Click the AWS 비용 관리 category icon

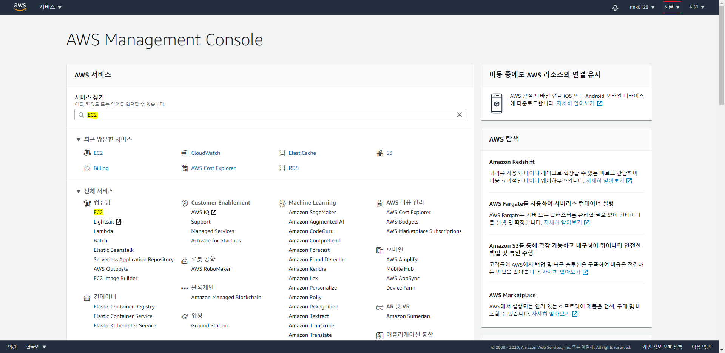click(380, 203)
